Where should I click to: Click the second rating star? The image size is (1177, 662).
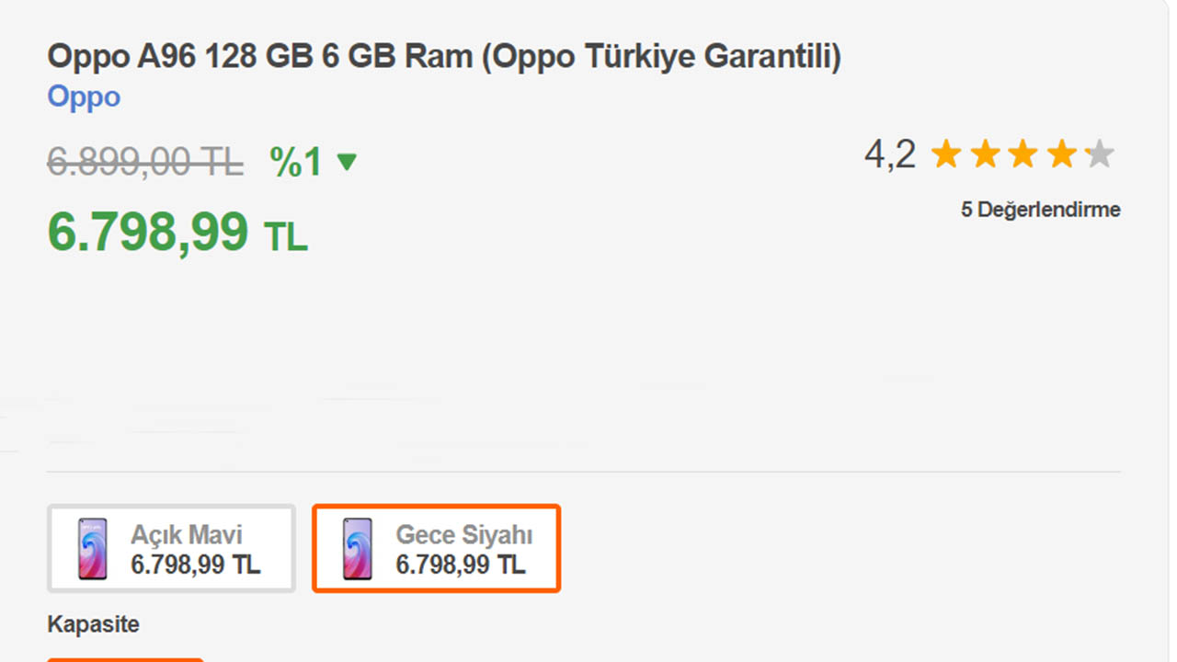(985, 154)
